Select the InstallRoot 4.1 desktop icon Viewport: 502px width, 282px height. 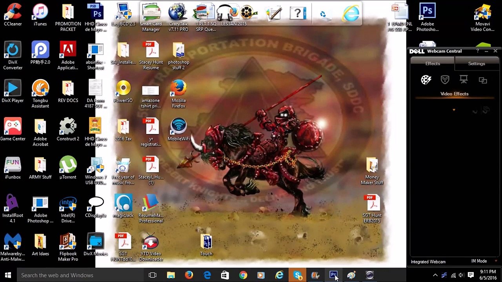coord(13,209)
